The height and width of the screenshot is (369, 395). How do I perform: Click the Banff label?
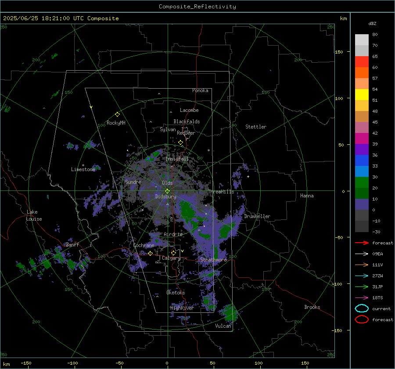pyautogui.click(x=72, y=245)
